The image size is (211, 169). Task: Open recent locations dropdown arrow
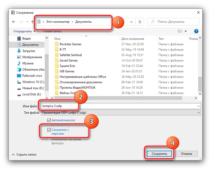(27, 22)
